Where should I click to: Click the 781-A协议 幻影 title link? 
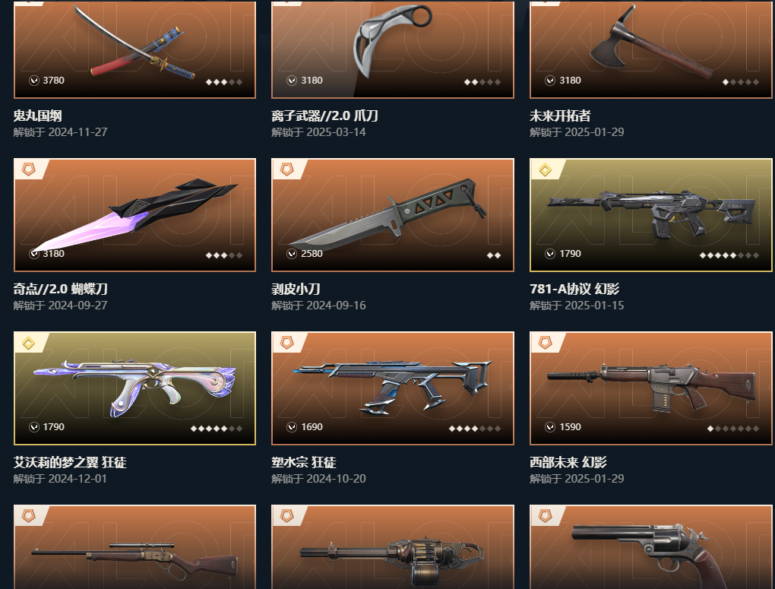(574, 289)
